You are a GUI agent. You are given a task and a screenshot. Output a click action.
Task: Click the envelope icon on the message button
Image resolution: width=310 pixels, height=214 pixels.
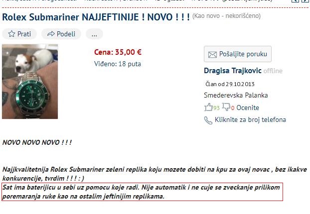[x=212, y=54]
